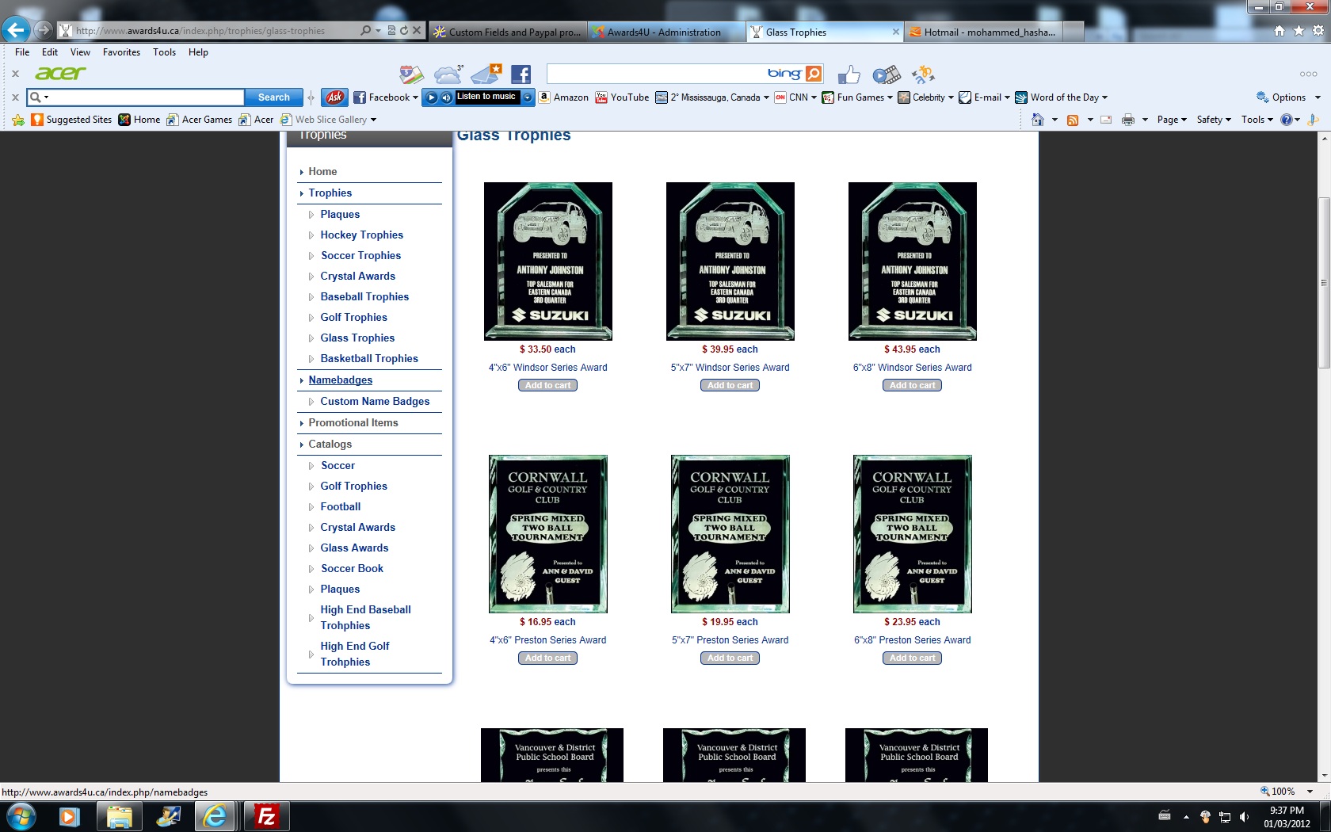
Task: Click the Crystal Awards link under Trophies
Action: (x=358, y=276)
